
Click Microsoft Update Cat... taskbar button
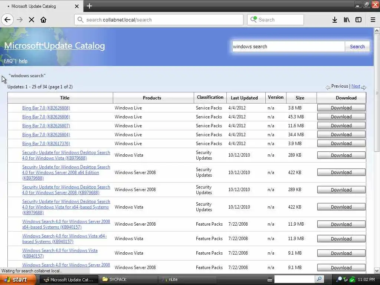[69, 280]
